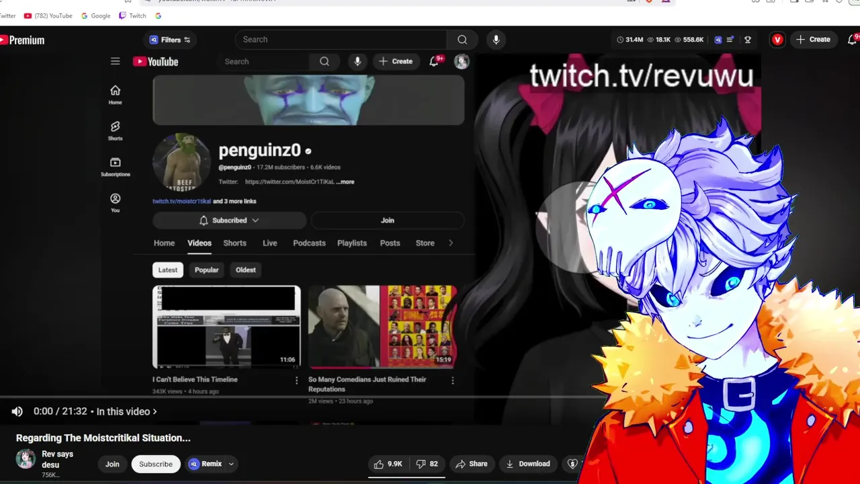Click the magnifier search button in top bar
Screen dimensions: 860x484
point(462,40)
